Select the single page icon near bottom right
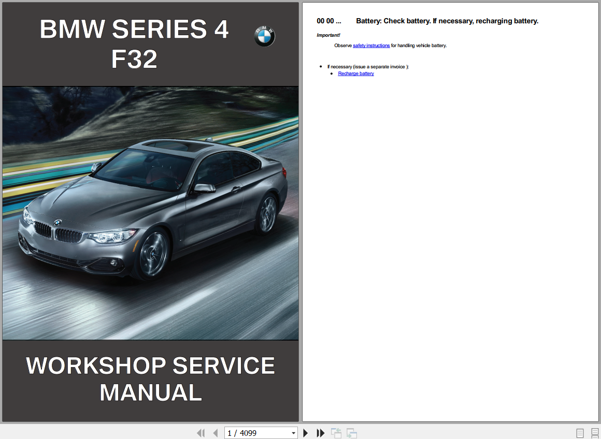This screenshot has height=439, width=601. [x=579, y=433]
